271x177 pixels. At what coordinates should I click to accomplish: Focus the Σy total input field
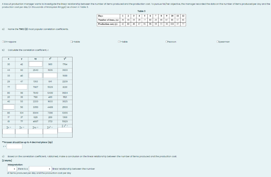(22, 131)
